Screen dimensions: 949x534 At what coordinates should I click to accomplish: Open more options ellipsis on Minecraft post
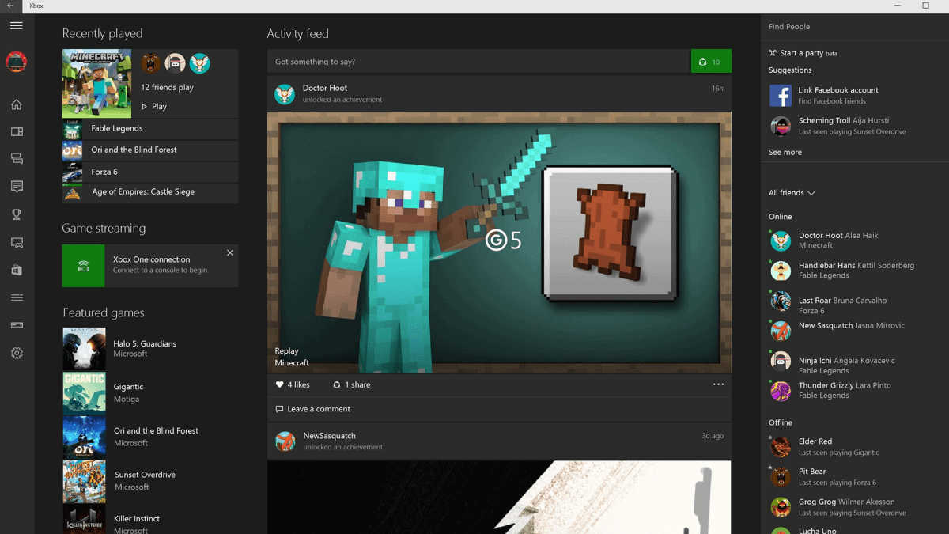(718, 384)
